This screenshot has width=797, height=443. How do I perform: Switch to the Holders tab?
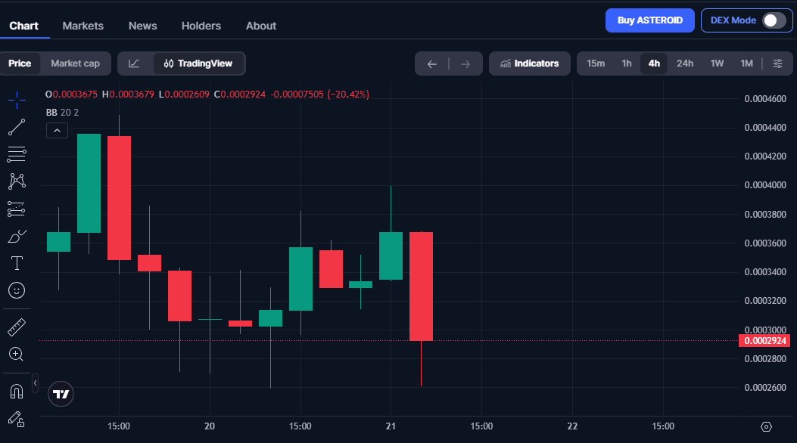coord(201,25)
